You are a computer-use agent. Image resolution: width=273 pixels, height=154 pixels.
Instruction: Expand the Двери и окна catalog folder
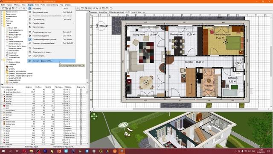point(2,14)
